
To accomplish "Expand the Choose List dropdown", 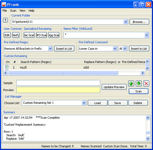I will pos(84,103).
